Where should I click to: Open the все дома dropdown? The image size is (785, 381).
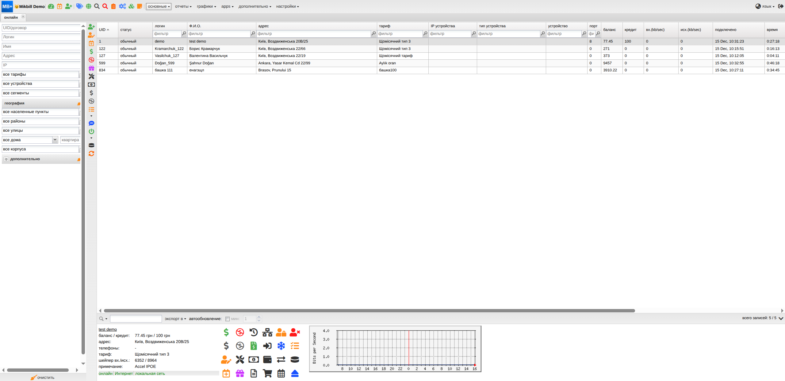point(55,140)
